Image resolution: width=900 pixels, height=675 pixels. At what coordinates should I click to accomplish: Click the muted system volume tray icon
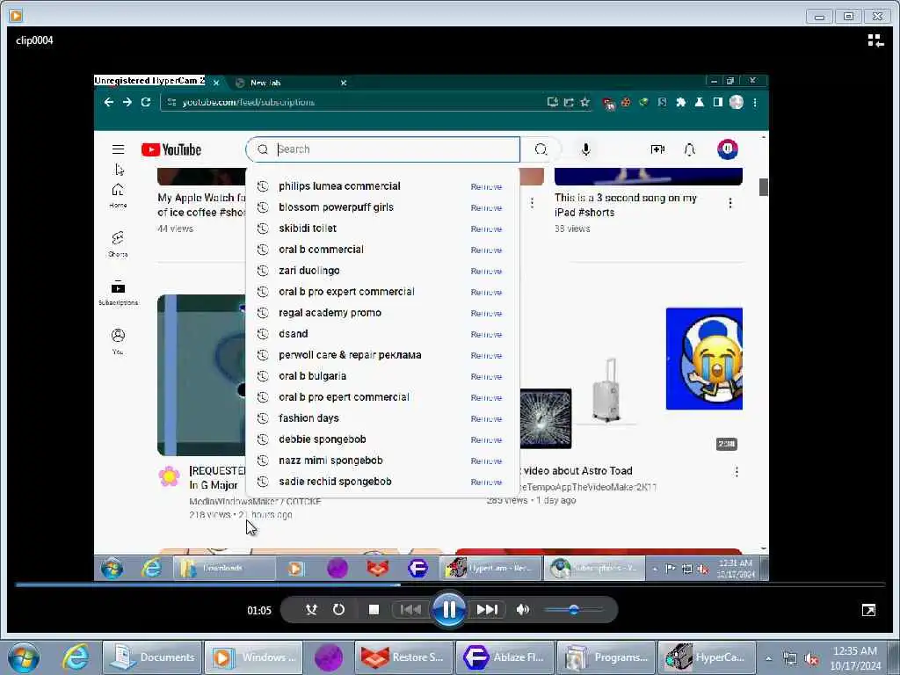(x=811, y=659)
